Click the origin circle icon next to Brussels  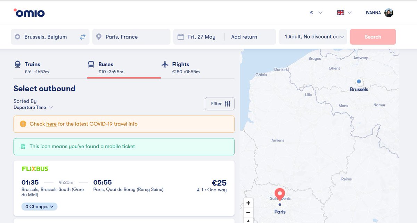pyautogui.click(x=18, y=37)
